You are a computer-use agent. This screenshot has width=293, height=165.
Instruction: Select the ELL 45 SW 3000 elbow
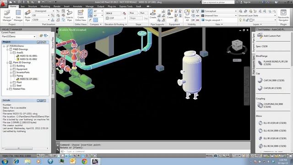click(x=272, y=131)
